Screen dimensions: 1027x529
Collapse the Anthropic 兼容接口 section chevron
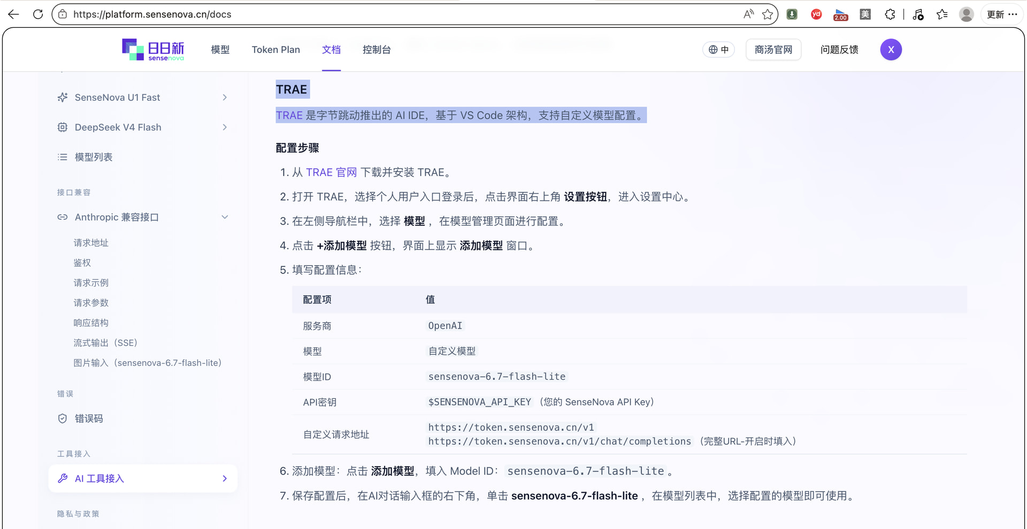(225, 217)
